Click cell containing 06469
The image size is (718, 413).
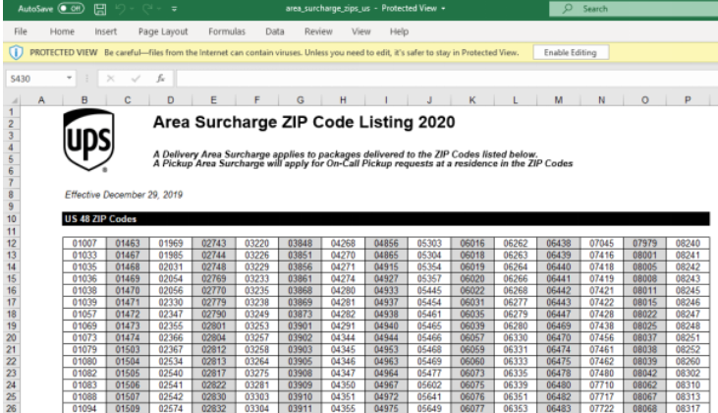click(558, 325)
